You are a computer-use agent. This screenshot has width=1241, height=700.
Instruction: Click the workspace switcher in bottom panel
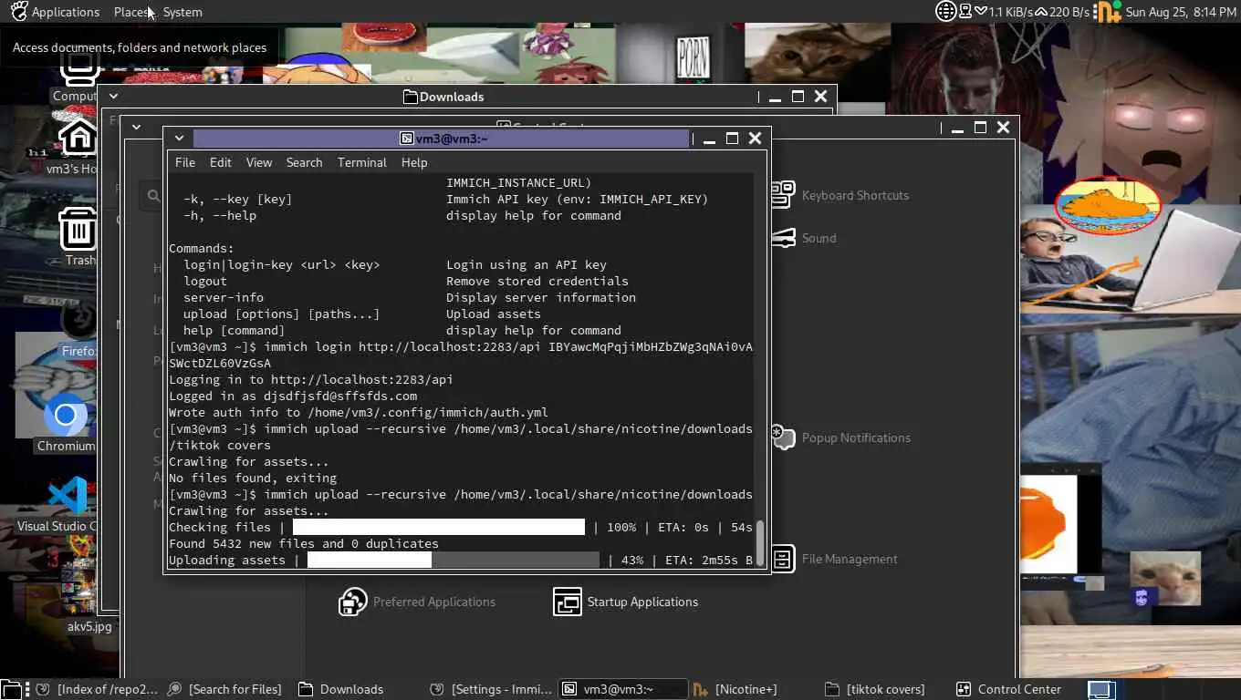point(1101,689)
